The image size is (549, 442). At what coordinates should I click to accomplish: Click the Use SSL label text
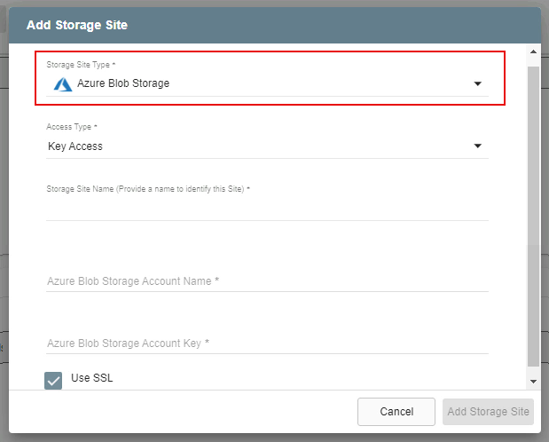pos(92,378)
